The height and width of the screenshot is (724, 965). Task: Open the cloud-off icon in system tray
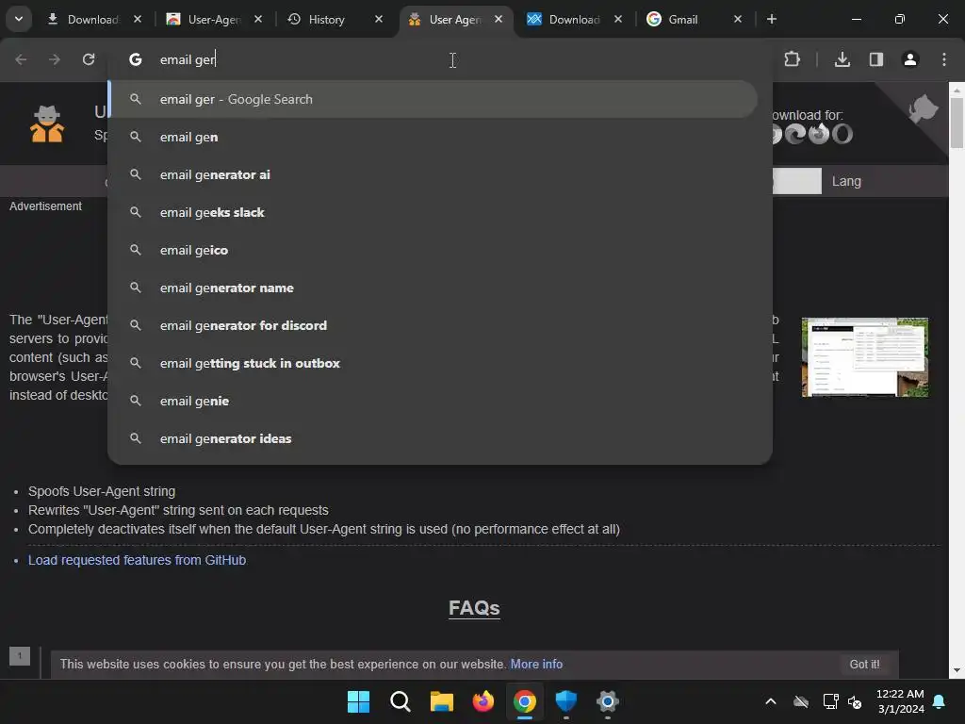coord(801,701)
